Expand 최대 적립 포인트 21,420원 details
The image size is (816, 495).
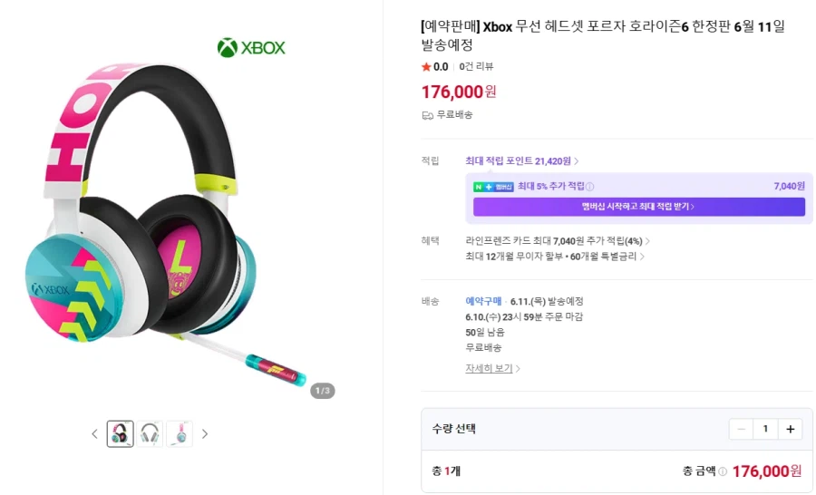[522, 161]
